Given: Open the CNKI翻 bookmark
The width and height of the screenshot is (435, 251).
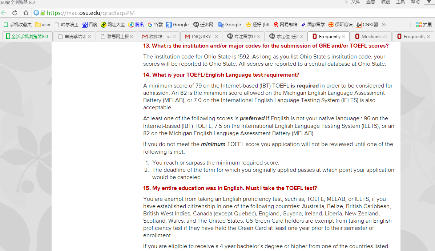Looking at the screenshot, I should pyautogui.click(x=367, y=25).
